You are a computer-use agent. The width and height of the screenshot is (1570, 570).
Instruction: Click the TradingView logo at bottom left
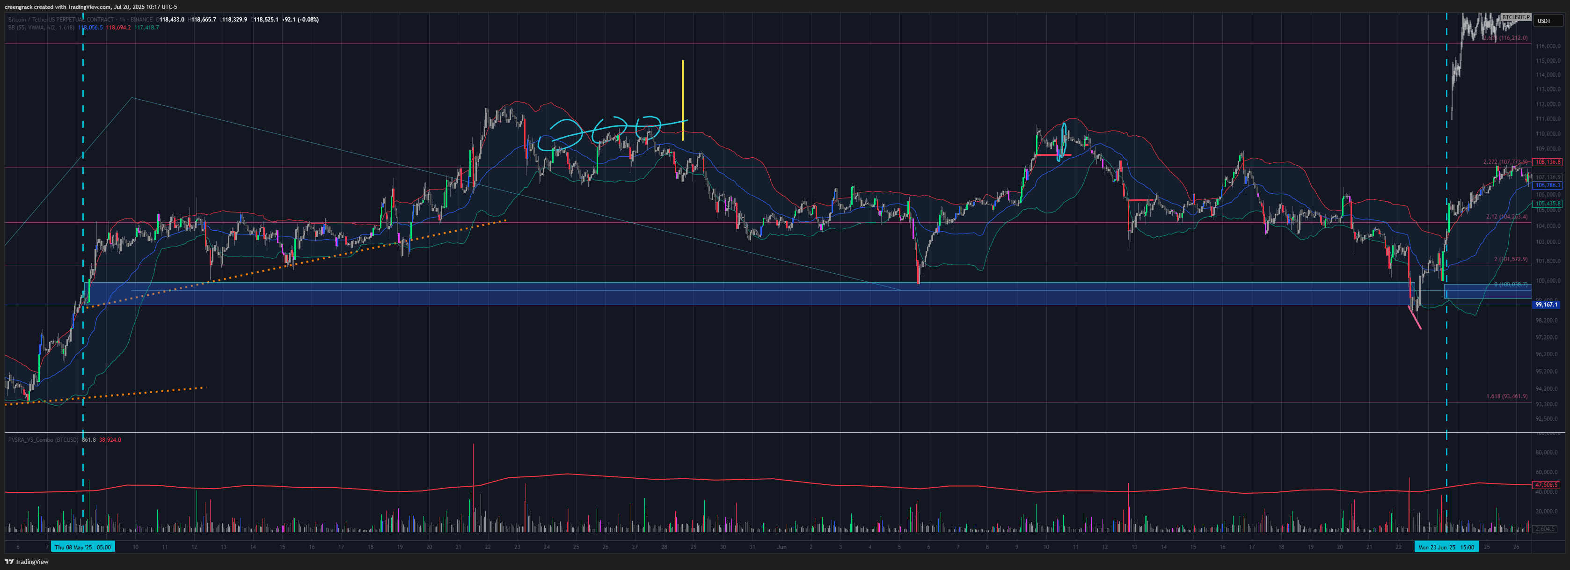[27, 562]
